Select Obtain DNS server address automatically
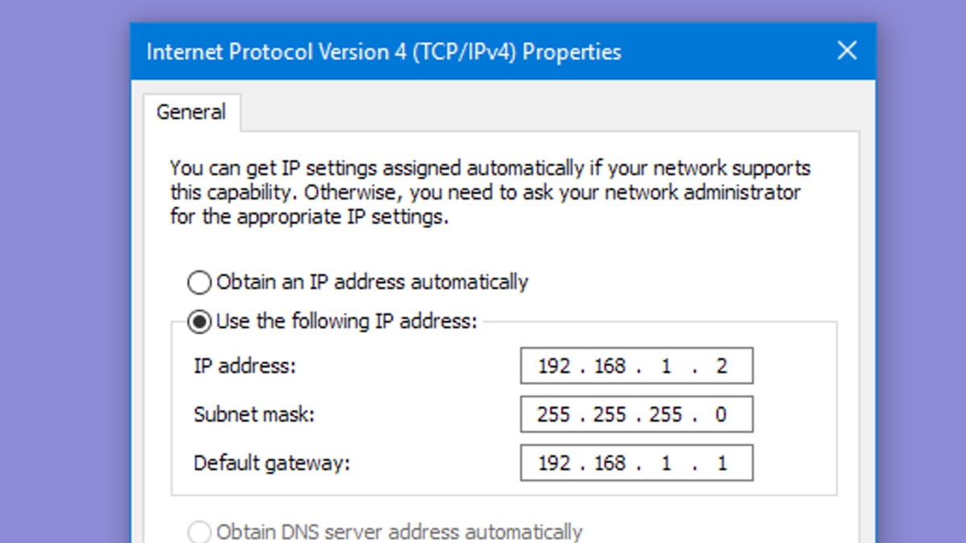This screenshot has width=966, height=543. coord(199,532)
